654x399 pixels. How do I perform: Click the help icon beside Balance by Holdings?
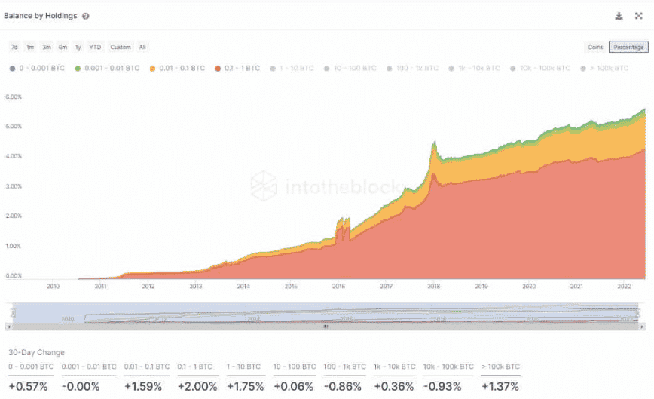click(x=86, y=16)
